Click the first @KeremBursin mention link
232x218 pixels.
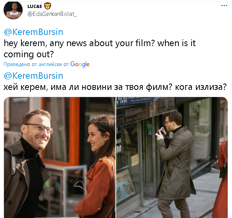pyautogui.click(x=34, y=32)
